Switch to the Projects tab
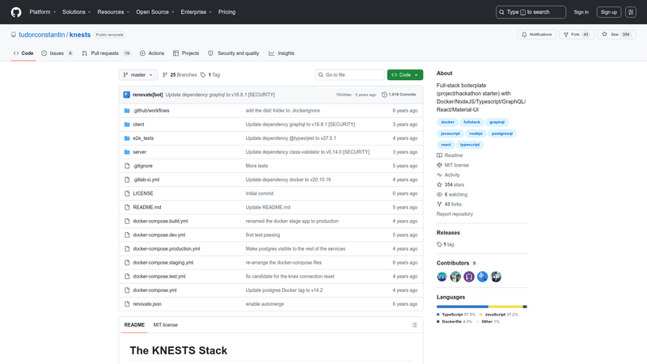 (x=186, y=53)
